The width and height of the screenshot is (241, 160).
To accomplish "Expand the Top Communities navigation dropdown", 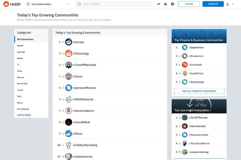I will [48, 4].
